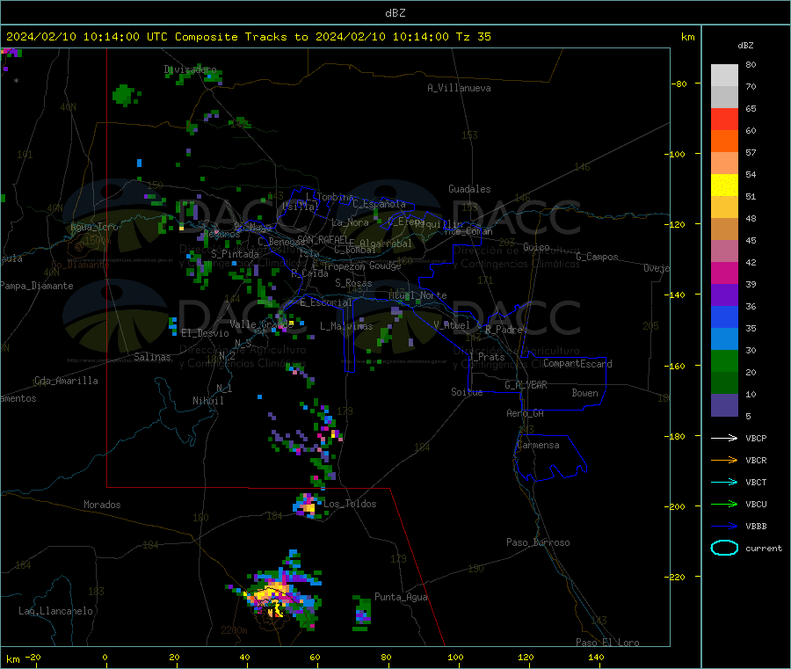This screenshot has width=791, height=669.
Task: Click the Valle_Grande map label
Action: point(261,324)
